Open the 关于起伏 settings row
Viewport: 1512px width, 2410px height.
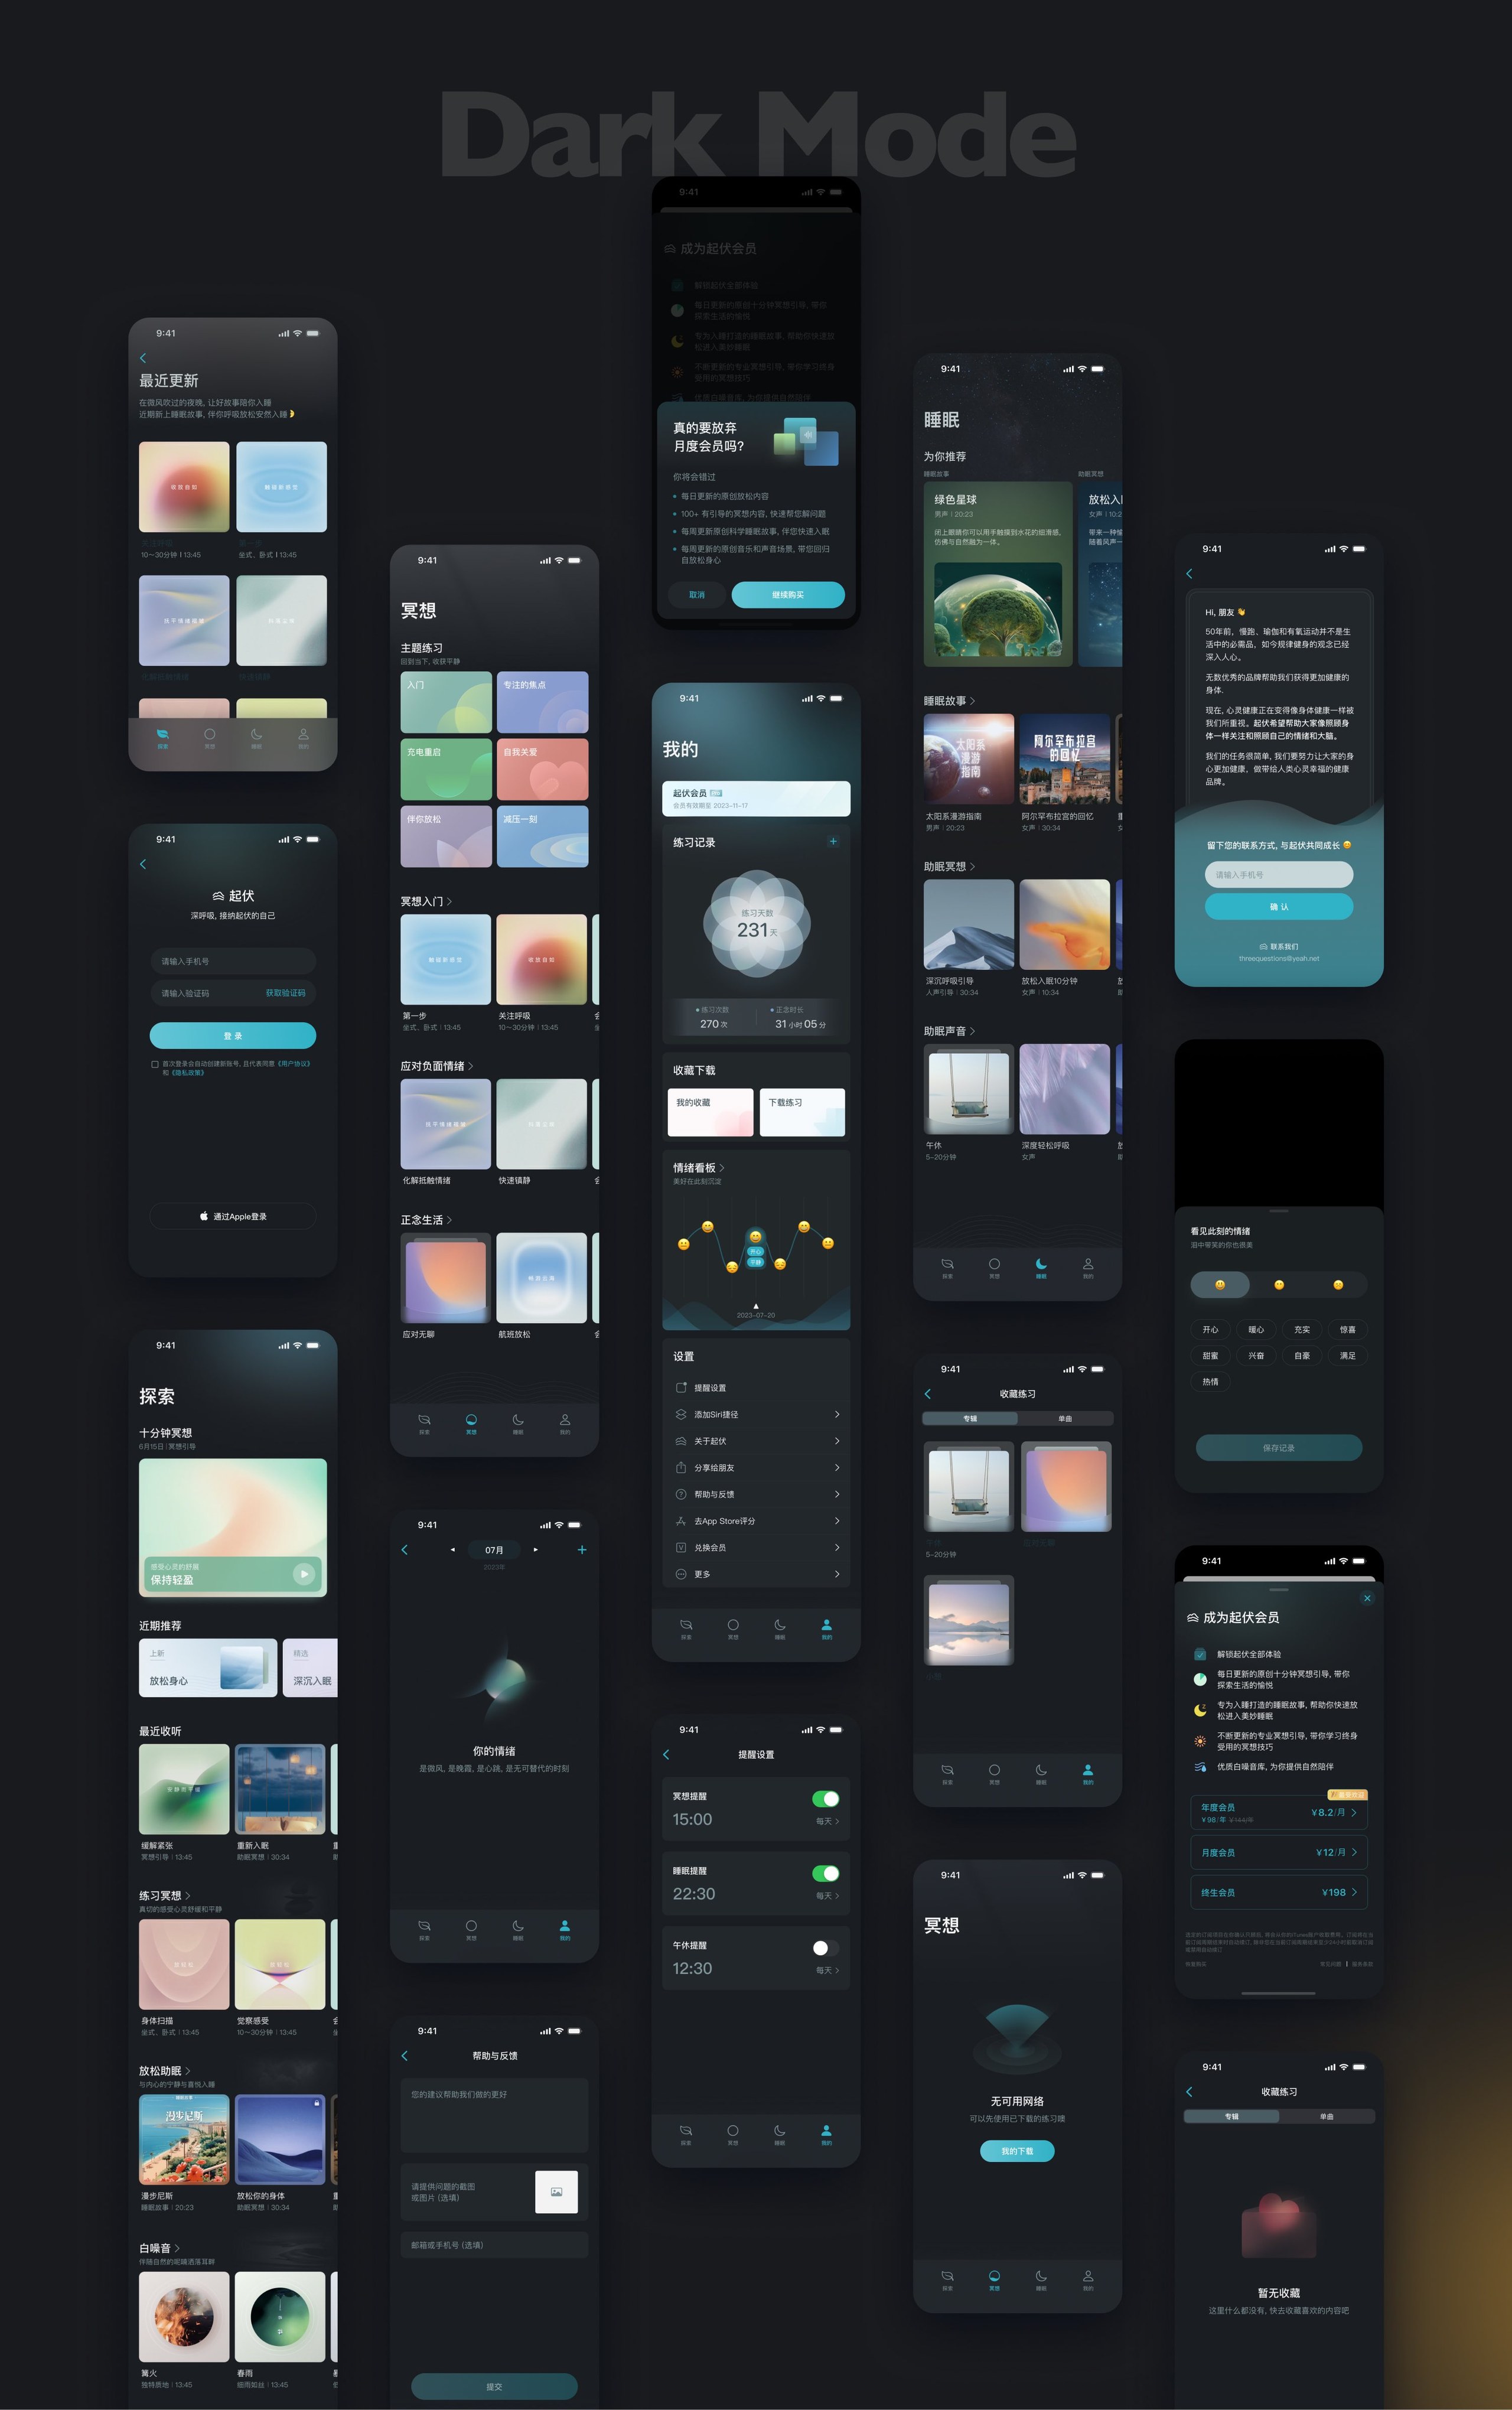point(756,1440)
